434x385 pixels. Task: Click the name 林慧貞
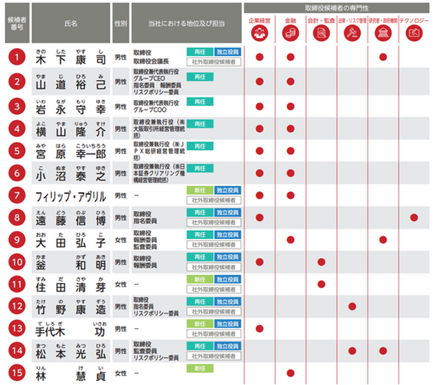point(71,376)
